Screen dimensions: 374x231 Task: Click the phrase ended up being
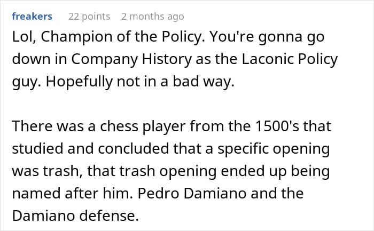tap(275, 172)
